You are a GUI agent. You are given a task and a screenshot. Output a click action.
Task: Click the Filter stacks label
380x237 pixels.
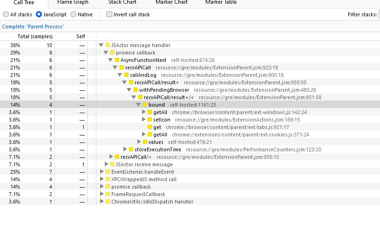click(x=362, y=14)
